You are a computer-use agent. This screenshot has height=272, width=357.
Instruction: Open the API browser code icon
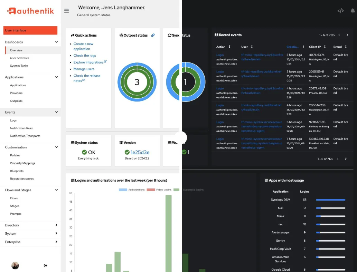pyautogui.click(x=341, y=11)
